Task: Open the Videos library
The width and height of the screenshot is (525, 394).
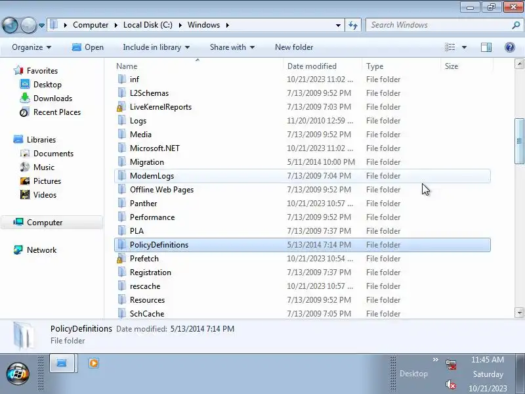Action: coord(45,194)
